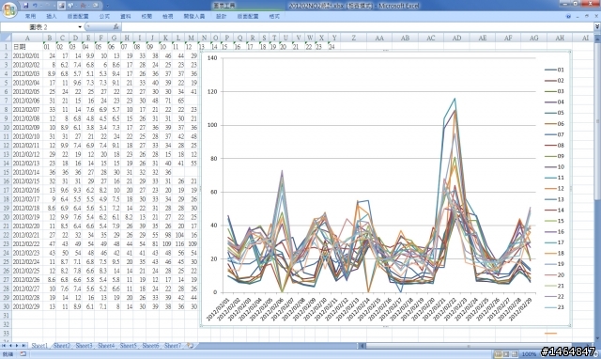Click the vertical scrollbar down arrow

click(597, 338)
